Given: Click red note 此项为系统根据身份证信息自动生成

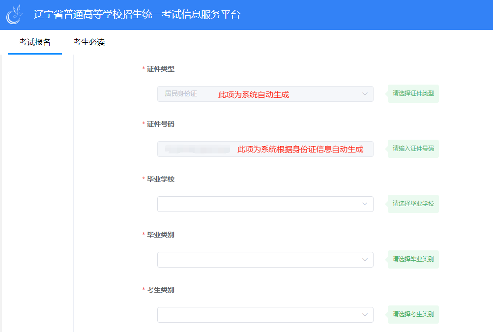Looking at the screenshot, I should [300, 150].
